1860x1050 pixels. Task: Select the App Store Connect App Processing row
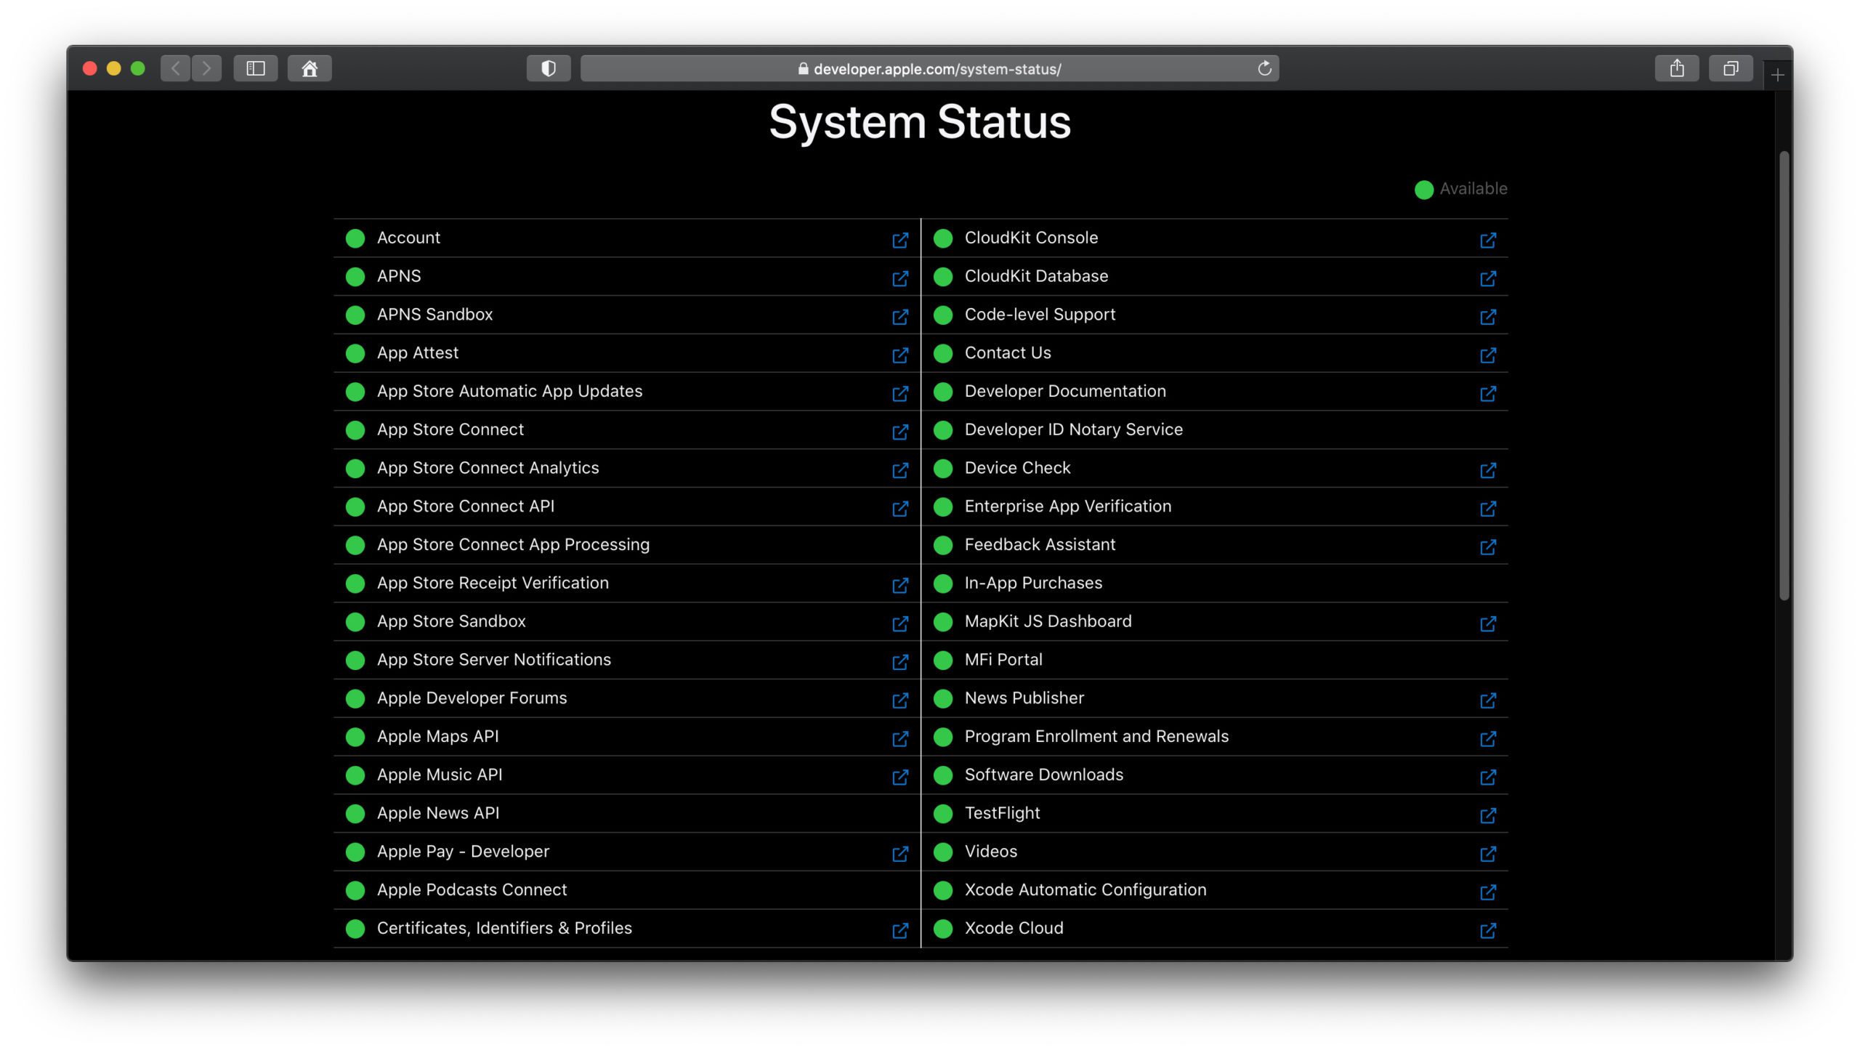click(x=626, y=545)
